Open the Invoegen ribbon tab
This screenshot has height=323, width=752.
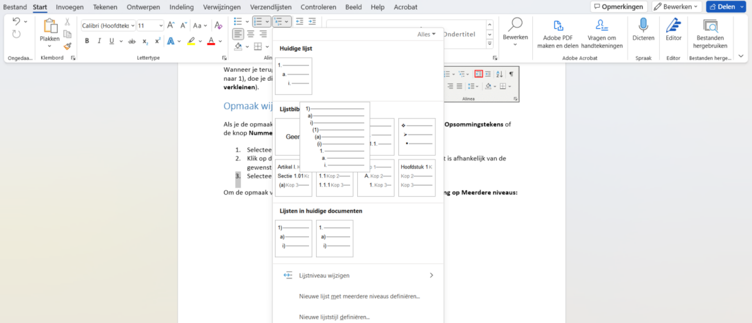point(70,7)
